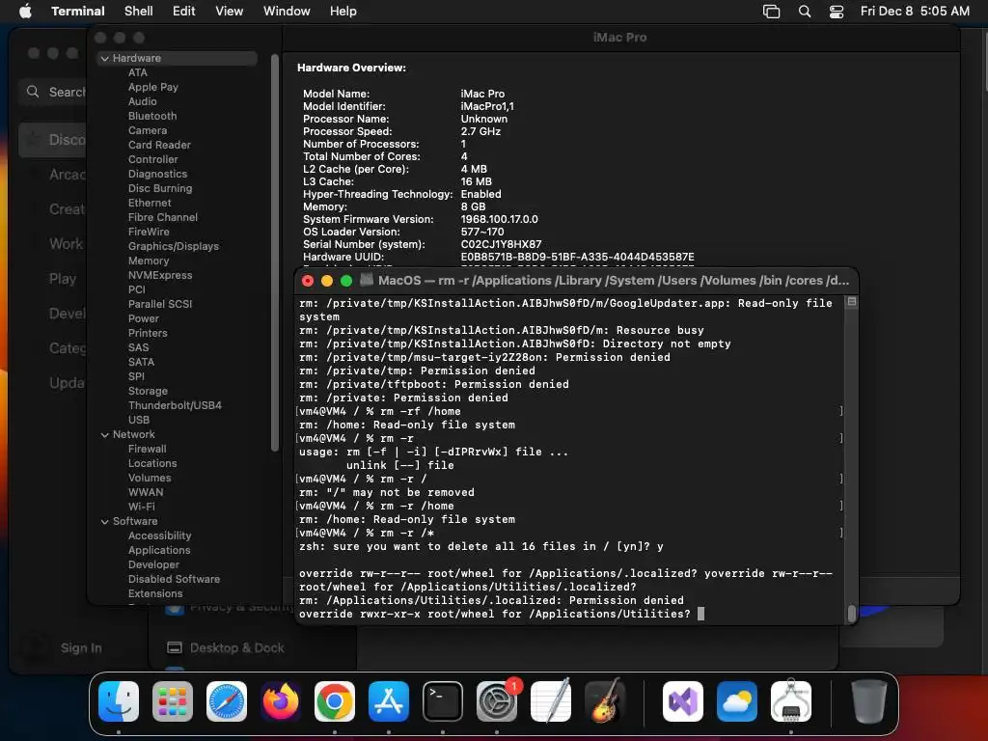Screen dimensions: 988x741
Task: Click the scroll marker icon in Terminal
Action: click(x=851, y=302)
